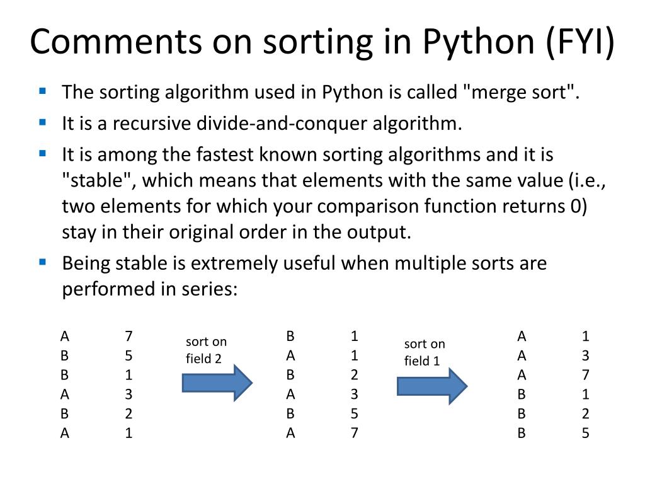Click the bullet beside "Being stable is extremely"

click(x=42, y=262)
